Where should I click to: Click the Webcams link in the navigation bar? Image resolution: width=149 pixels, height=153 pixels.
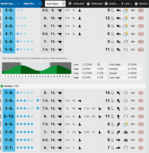click(x=97, y=4)
